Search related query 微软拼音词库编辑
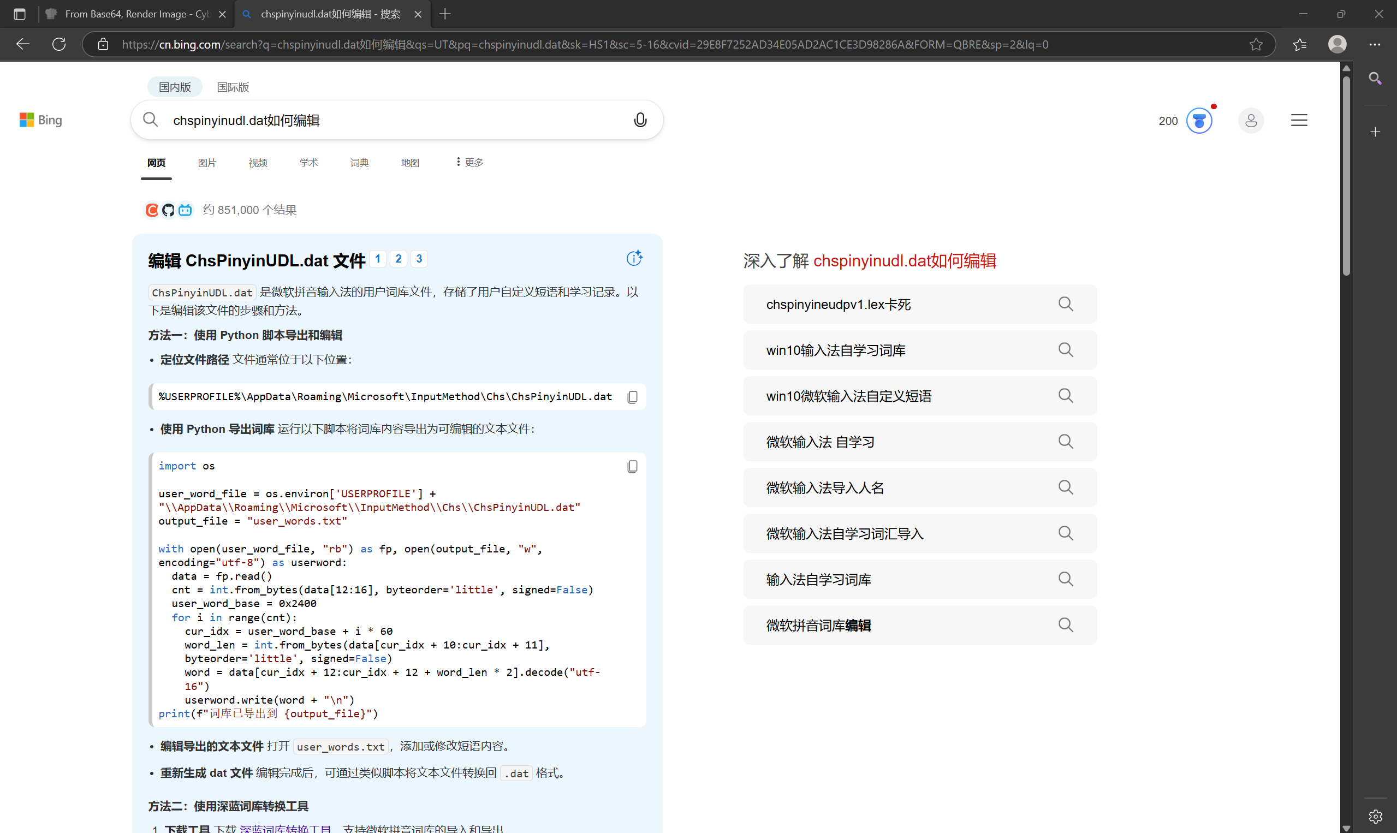 coord(919,624)
